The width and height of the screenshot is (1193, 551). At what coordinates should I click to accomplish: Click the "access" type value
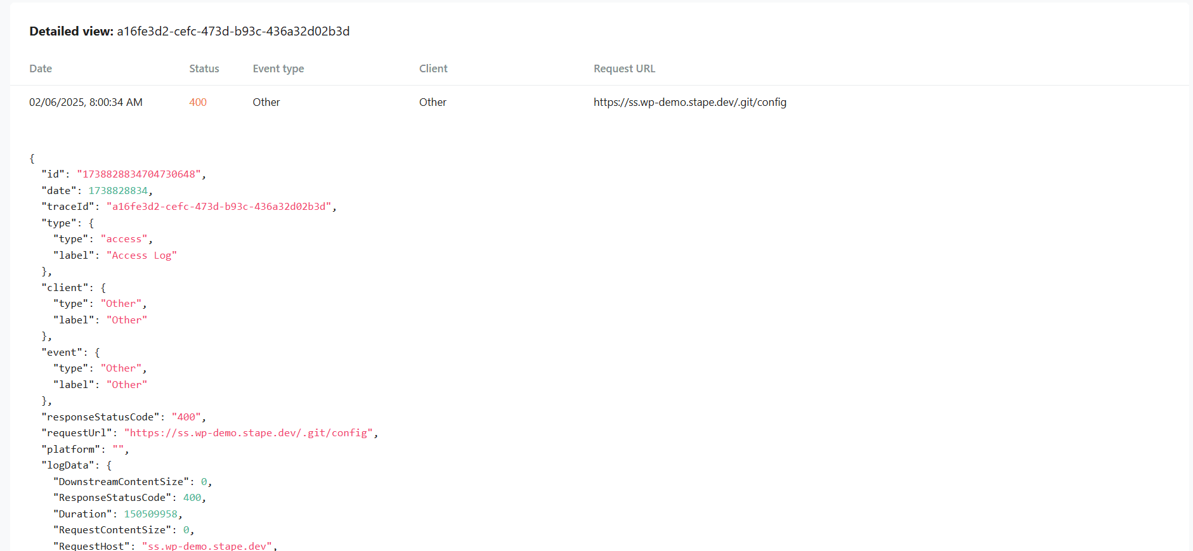coord(124,238)
